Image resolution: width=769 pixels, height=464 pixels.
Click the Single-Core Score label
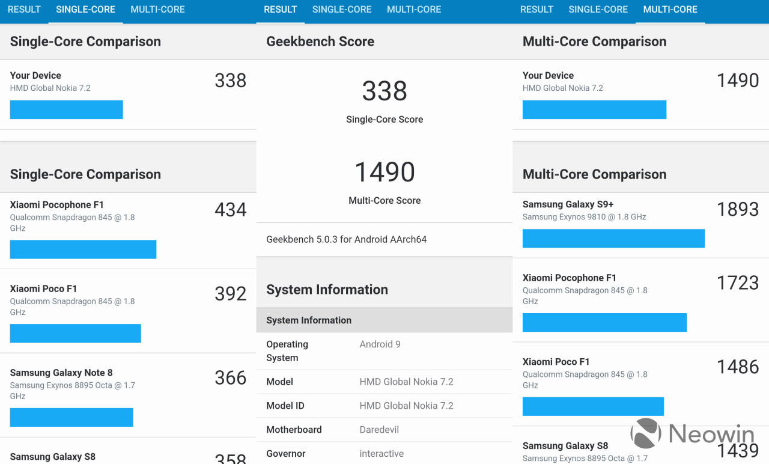(x=384, y=120)
